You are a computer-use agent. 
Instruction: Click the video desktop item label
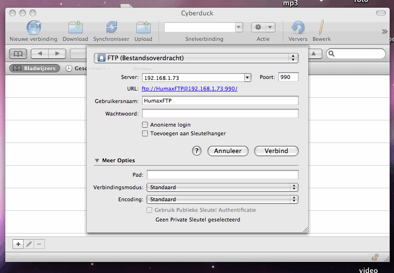[x=368, y=270]
